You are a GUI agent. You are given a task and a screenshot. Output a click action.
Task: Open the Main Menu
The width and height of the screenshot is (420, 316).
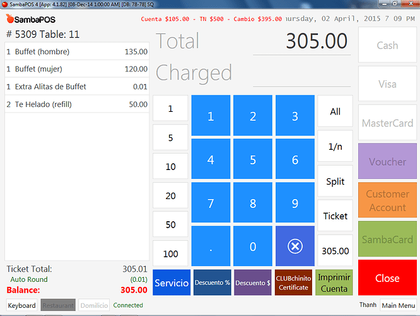pyautogui.click(x=398, y=305)
